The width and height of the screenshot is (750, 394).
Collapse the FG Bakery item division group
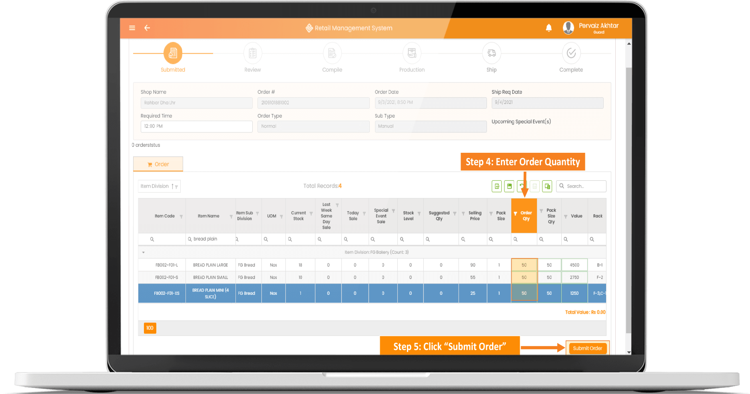tap(143, 252)
